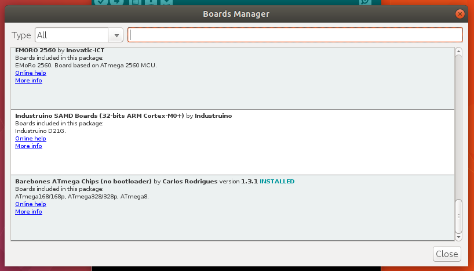Open Online help for EMORO 2560
Image resolution: width=474 pixels, height=271 pixels.
(x=31, y=73)
